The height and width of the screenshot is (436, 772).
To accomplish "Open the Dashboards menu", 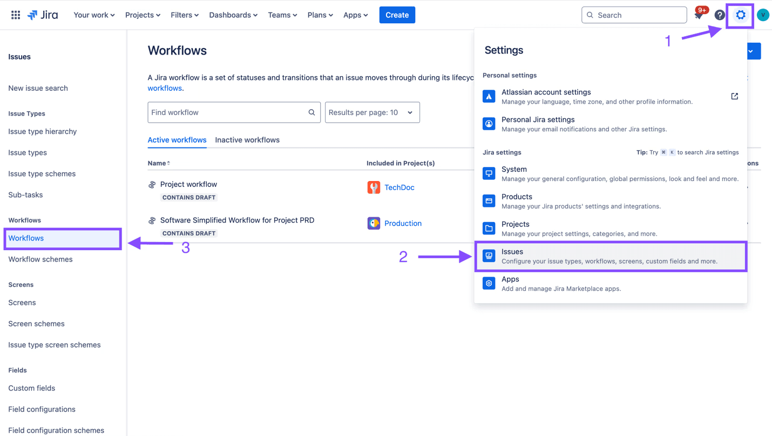I will pos(233,15).
